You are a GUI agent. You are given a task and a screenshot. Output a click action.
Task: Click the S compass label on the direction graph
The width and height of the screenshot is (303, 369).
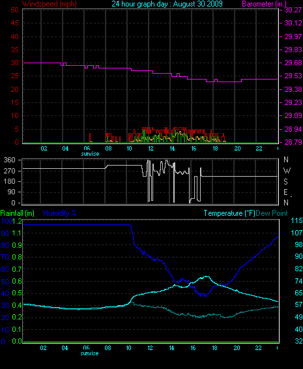[x=285, y=181]
